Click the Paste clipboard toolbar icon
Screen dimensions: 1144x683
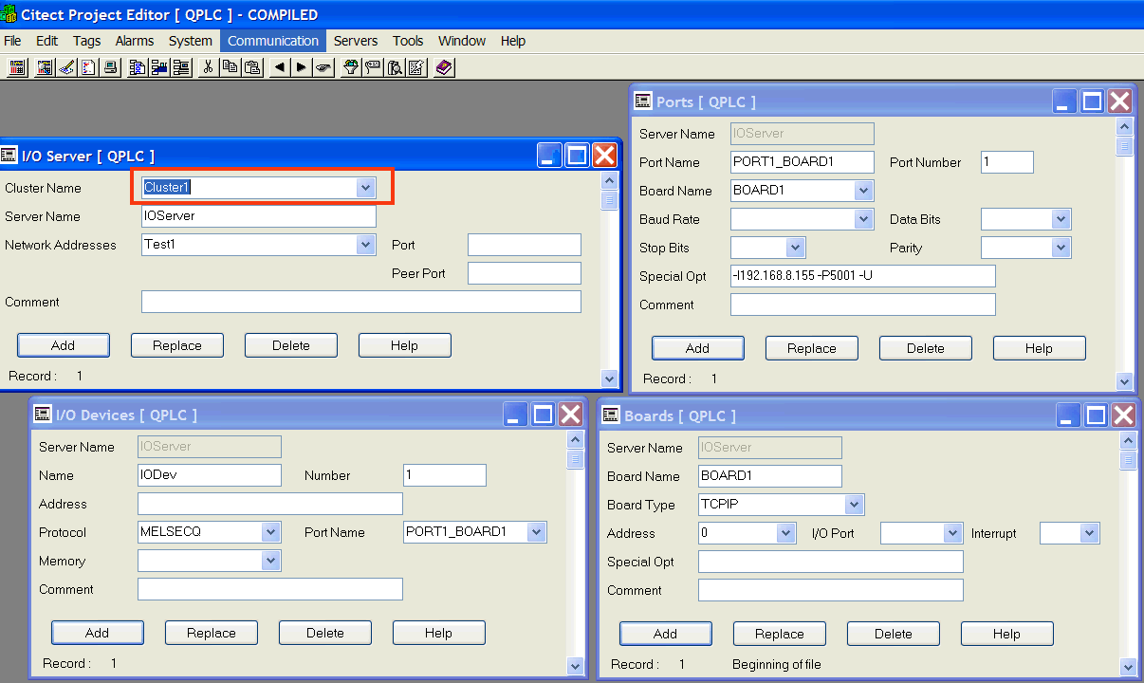pyautogui.click(x=252, y=67)
